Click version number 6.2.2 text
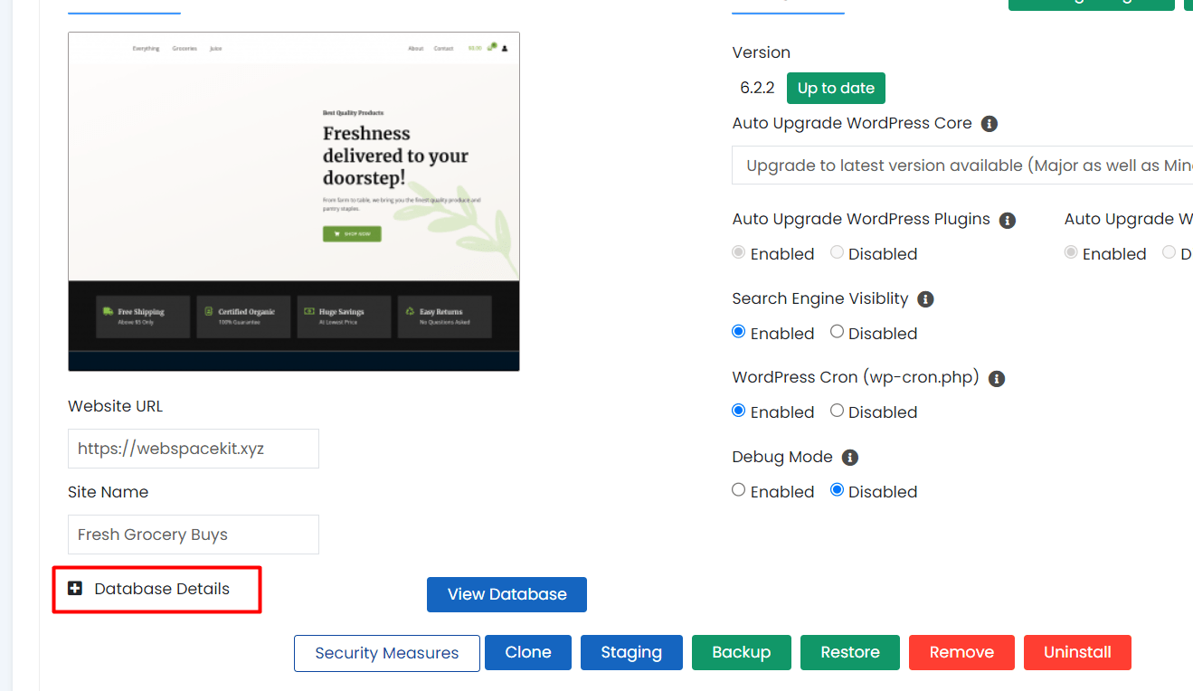The image size is (1193, 691). point(757,88)
